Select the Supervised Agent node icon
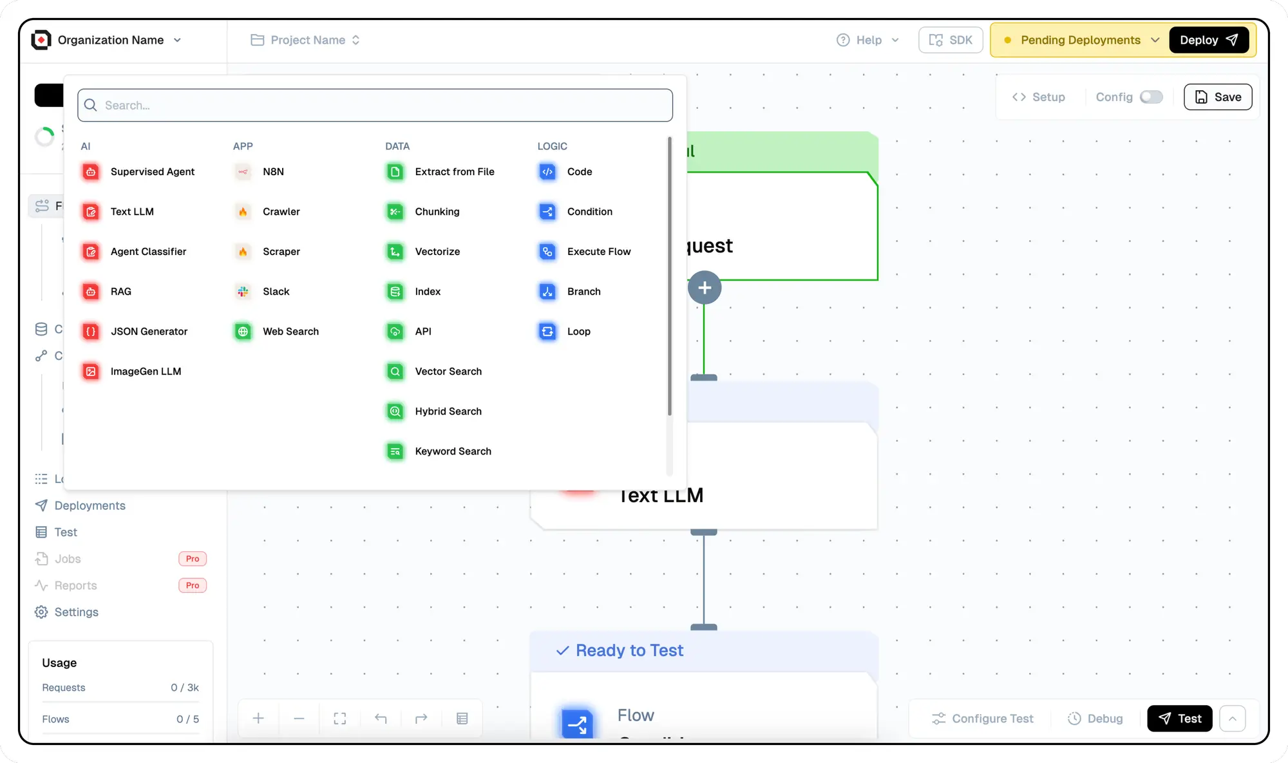Viewport: 1288px width, 763px height. [91, 172]
